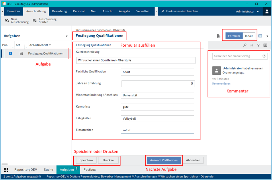
Task: Switch the view to Inhalt
Action: pos(249,36)
